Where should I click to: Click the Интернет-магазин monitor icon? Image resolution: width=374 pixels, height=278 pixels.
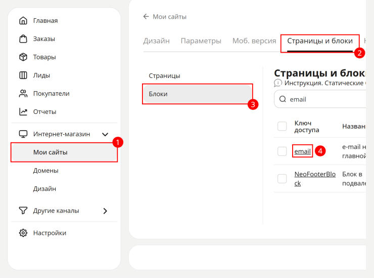[x=23, y=134]
